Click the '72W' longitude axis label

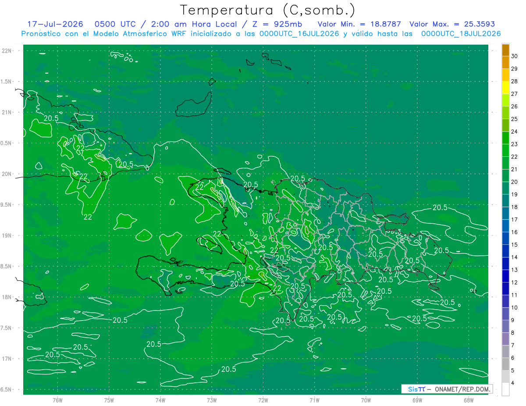point(263,400)
